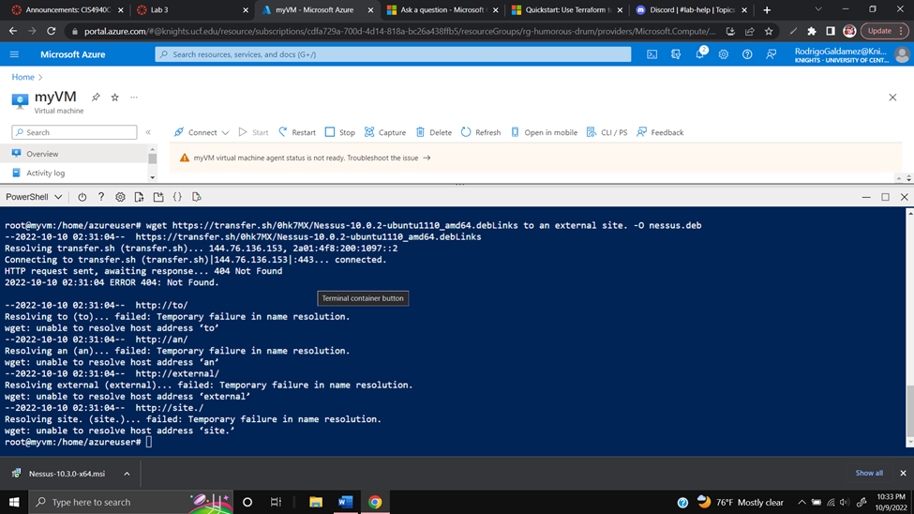Image resolution: width=914 pixels, height=514 pixels.
Task: Open the Azure notifications bell
Action: [x=699, y=54]
